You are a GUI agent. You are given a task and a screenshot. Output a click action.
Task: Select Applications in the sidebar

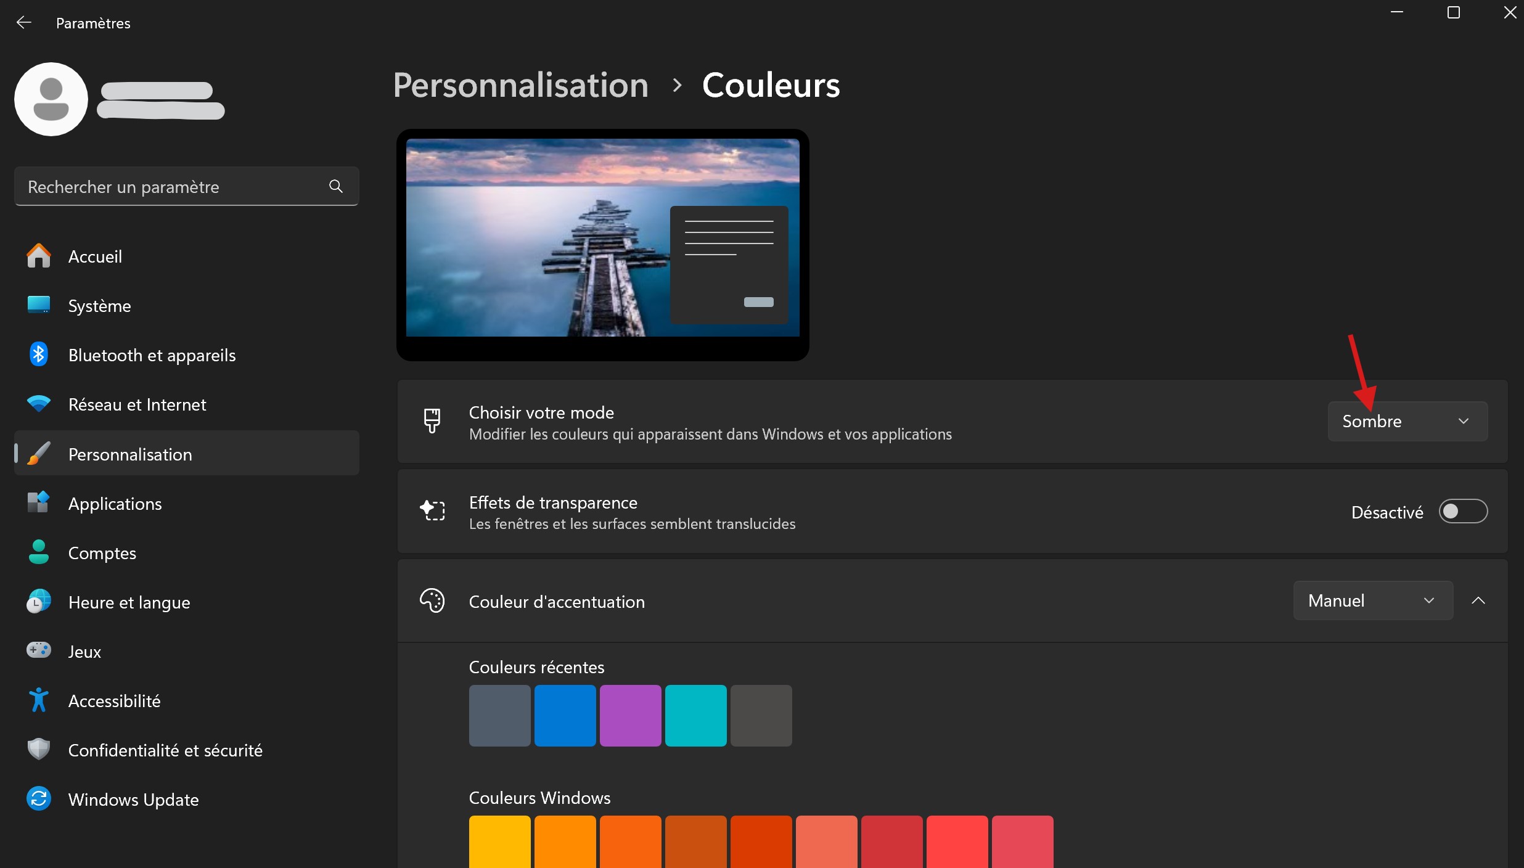click(x=187, y=503)
